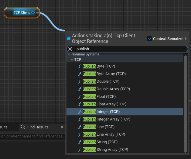Click the function icon beside Publish String (TCP)
191x159 pixels.
pos(80,142)
